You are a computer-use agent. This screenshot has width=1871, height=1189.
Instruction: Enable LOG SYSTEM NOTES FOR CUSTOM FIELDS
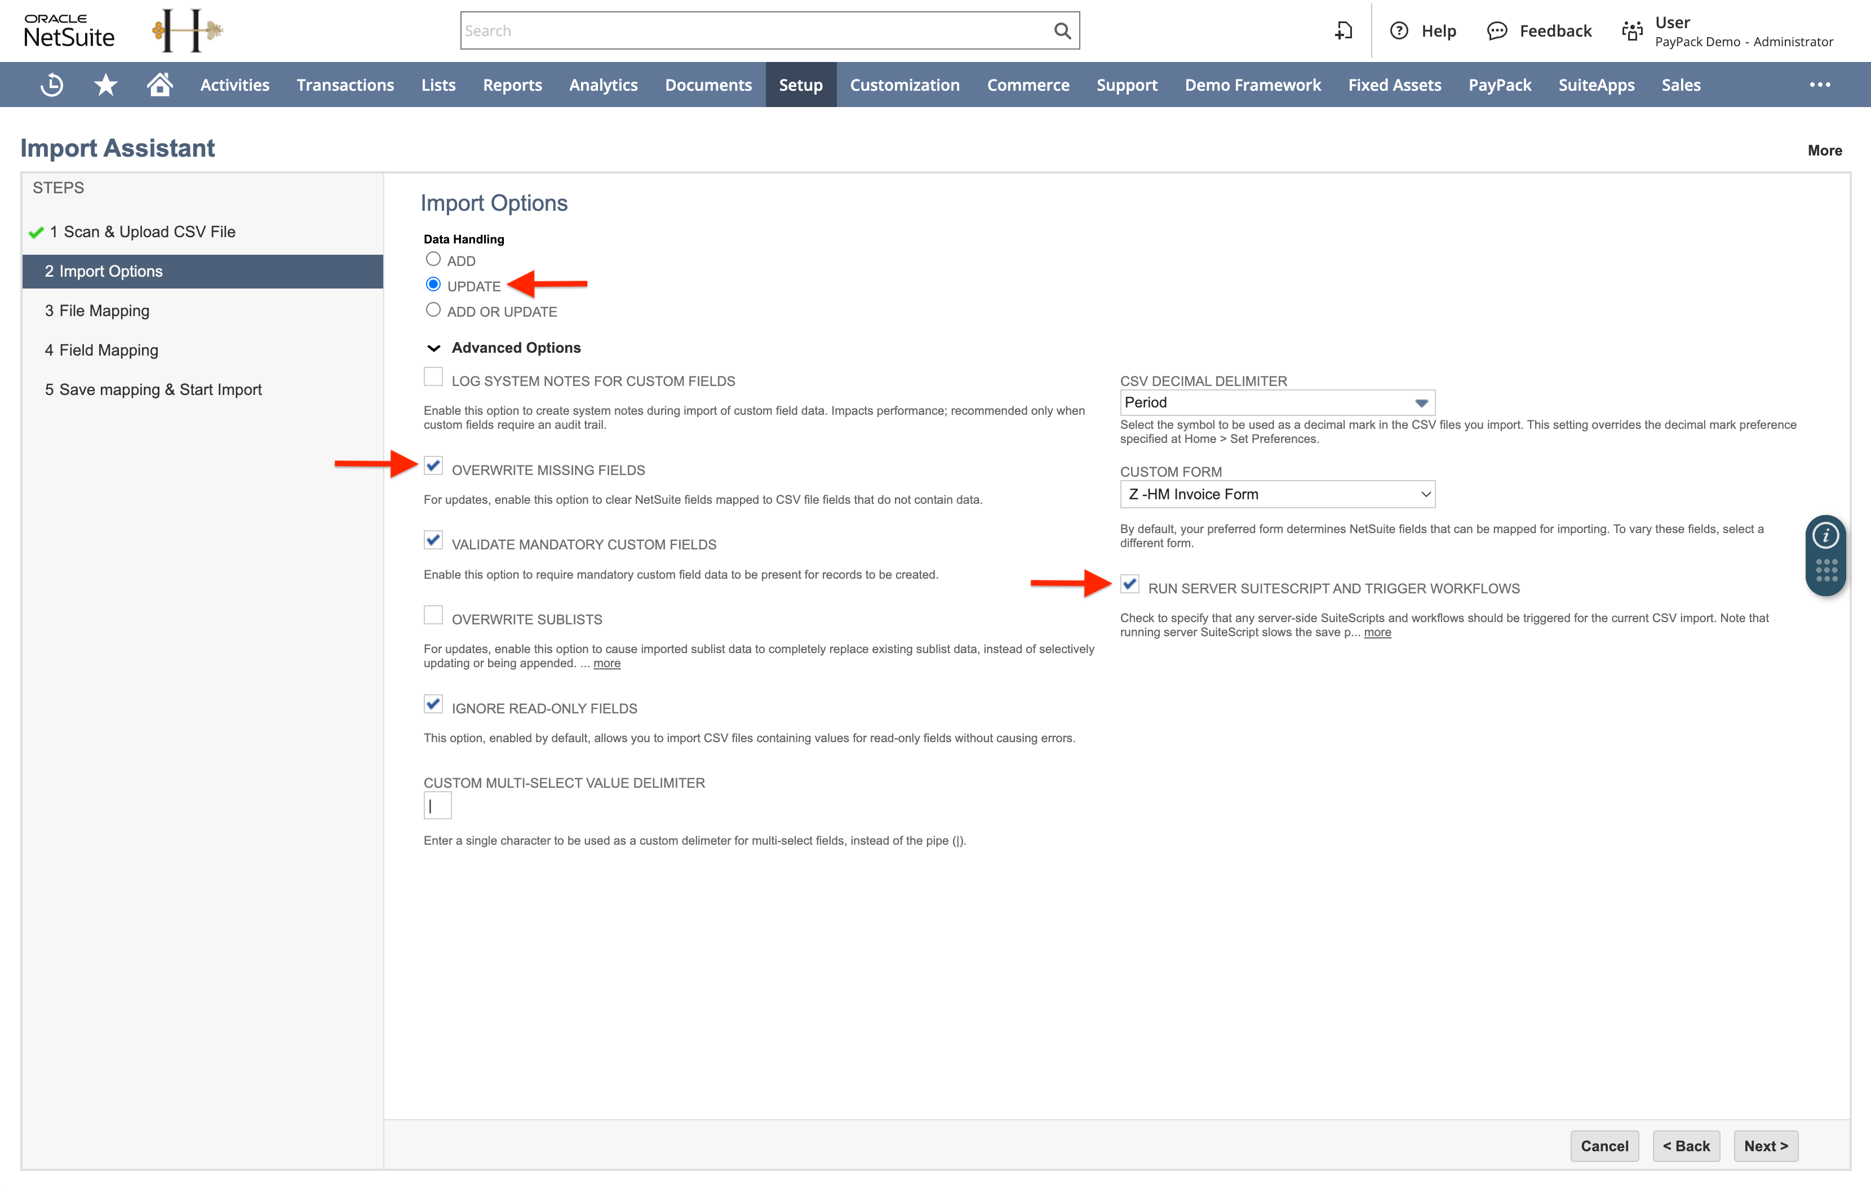coord(433,376)
